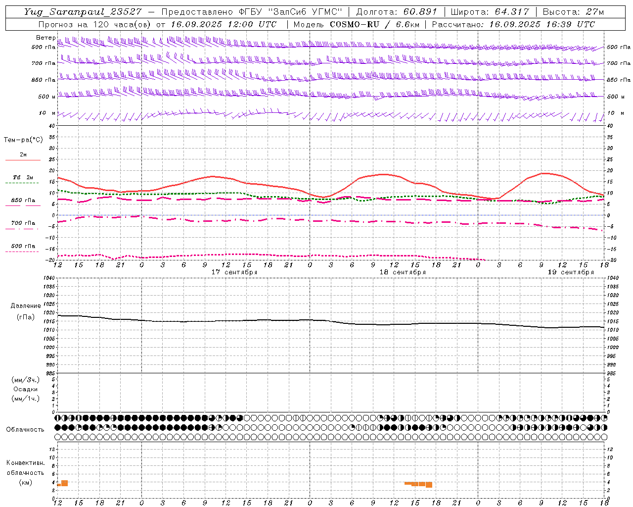This screenshot has height=507, width=633.
Task: Click the station title Yug_Saranpaul_23527
Action: (x=83, y=12)
